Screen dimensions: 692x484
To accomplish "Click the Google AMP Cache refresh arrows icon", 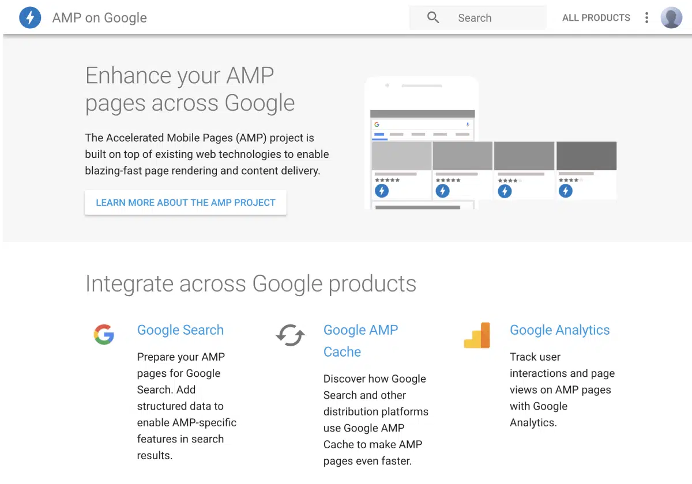I will point(290,335).
